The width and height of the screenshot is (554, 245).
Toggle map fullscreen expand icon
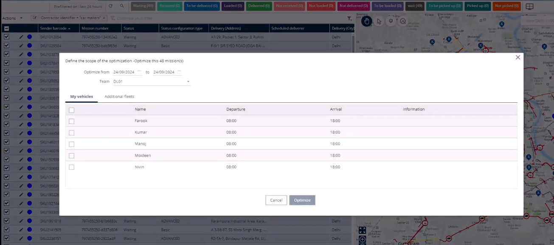pyautogui.click(x=362, y=230)
